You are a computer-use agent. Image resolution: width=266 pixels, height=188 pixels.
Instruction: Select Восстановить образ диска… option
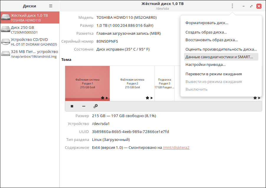(211, 40)
